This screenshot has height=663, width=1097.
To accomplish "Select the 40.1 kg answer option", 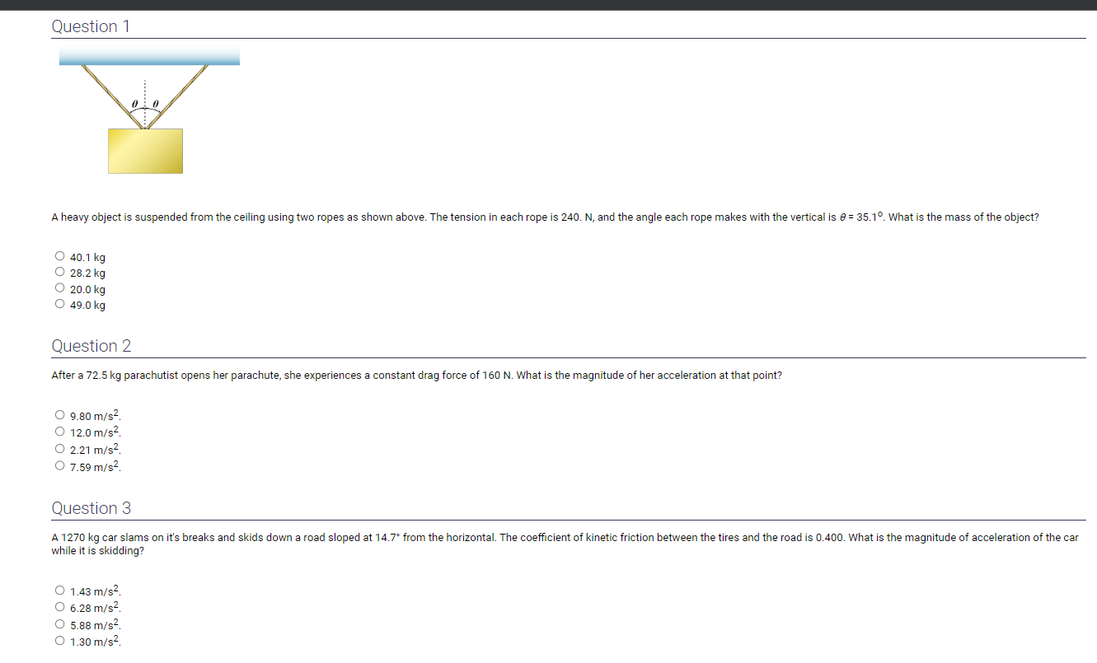I will [59, 257].
